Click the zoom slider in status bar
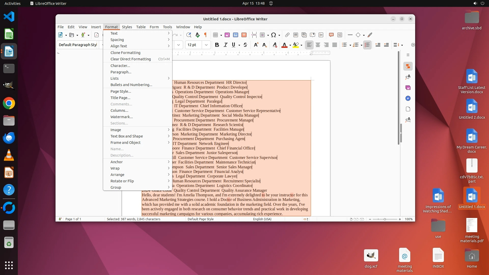The image size is (489, 275). coord(385,219)
